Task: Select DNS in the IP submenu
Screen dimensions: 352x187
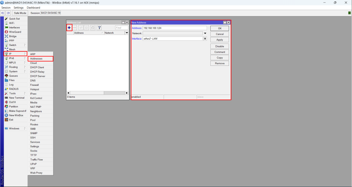Action: (41, 81)
